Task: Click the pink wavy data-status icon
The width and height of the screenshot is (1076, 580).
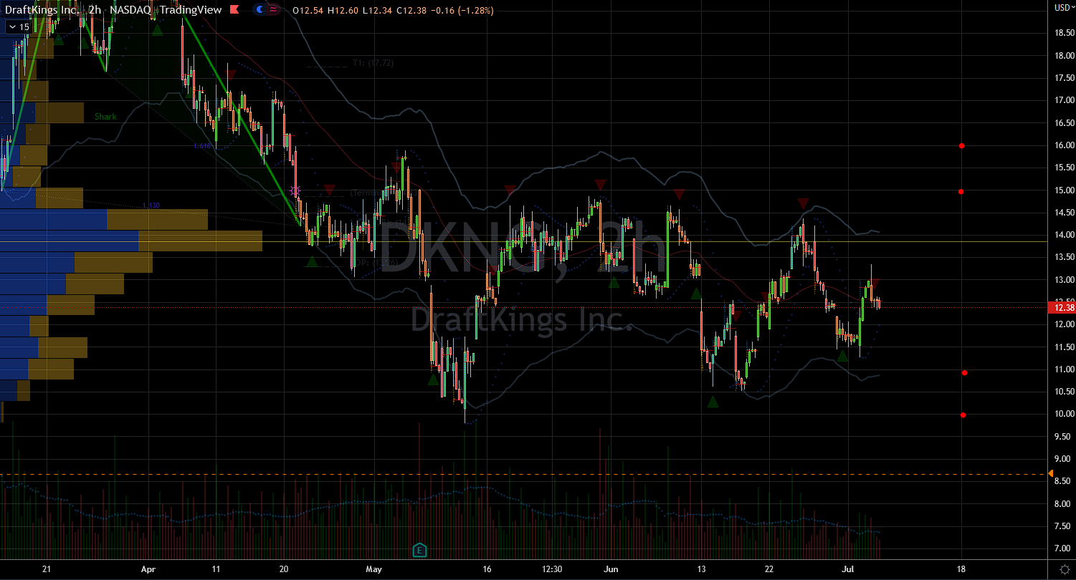Action: click(273, 11)
